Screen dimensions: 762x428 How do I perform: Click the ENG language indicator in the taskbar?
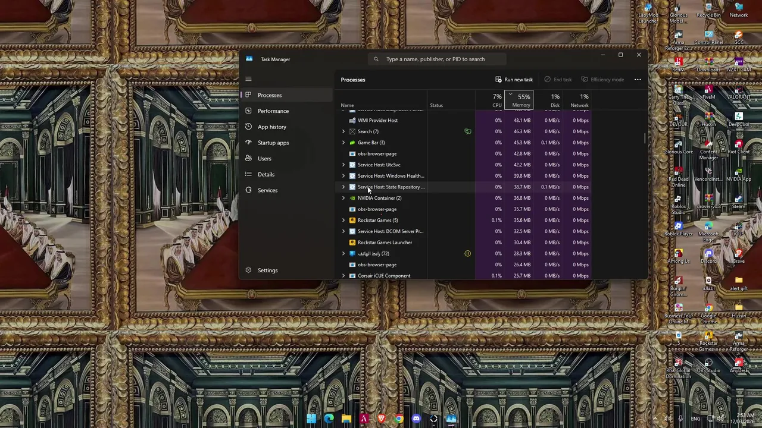click(x=695, y=418)
